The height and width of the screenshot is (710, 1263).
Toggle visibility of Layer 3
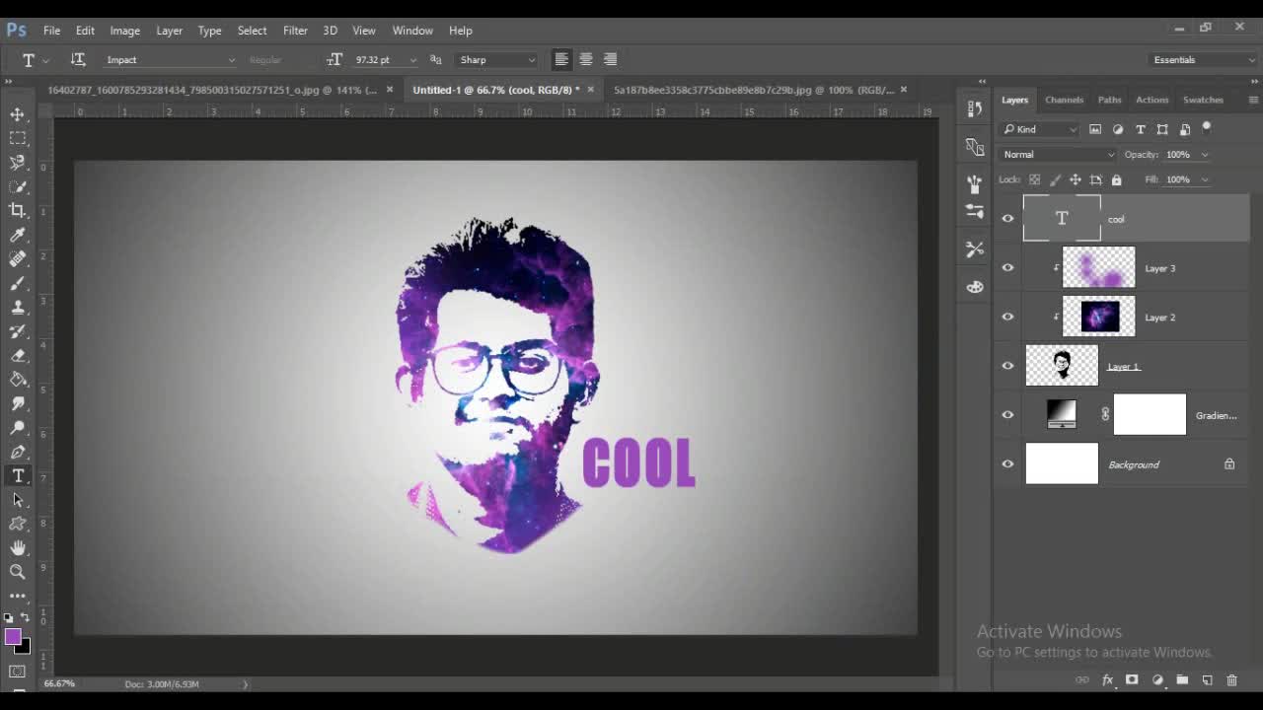point(1007,268)
